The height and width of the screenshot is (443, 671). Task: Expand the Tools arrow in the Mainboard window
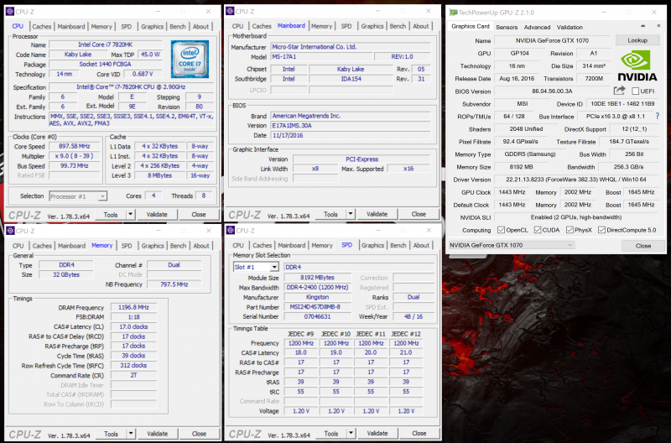[x=351, y=214]
